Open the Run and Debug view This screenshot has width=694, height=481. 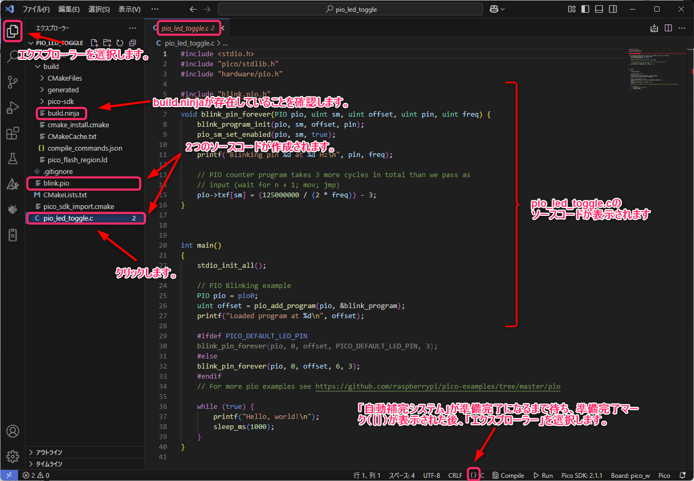pyautogui.click(x=12, y=108)
